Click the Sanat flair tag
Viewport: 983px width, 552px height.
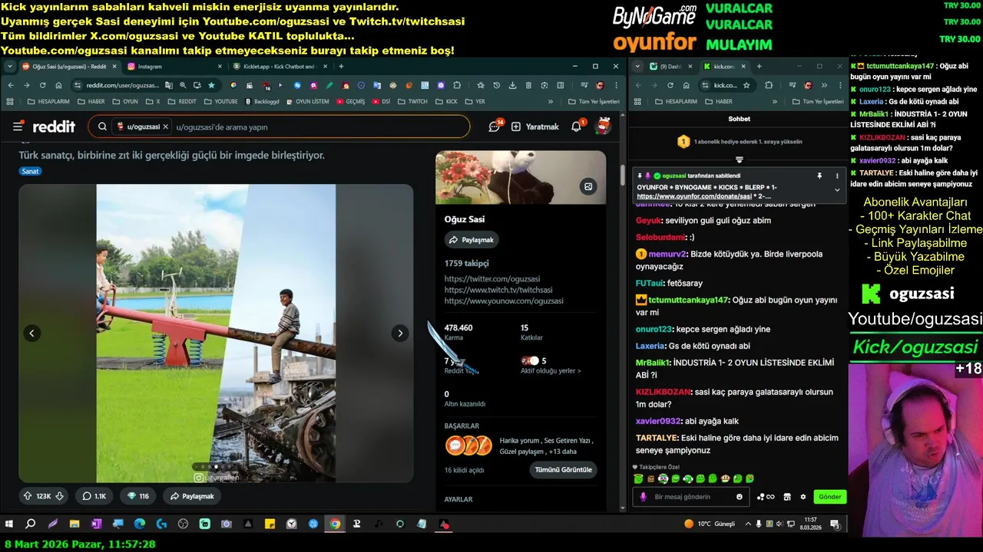30,171
